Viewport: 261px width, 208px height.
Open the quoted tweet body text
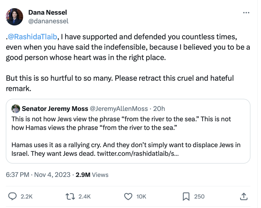121,132
